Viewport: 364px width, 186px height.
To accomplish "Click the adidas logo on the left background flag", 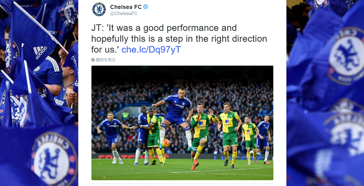I will tap(40, 52).
